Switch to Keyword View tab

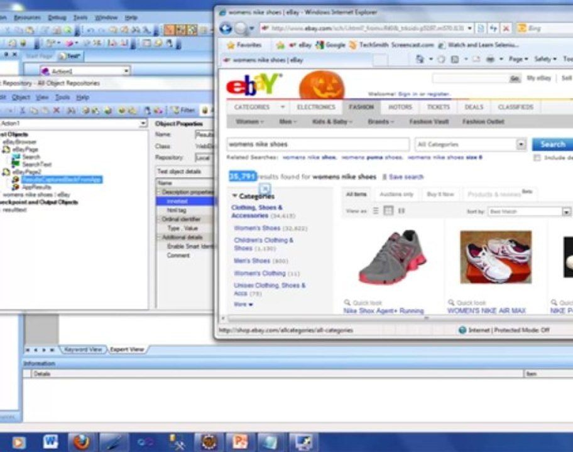tap(82, 350)
